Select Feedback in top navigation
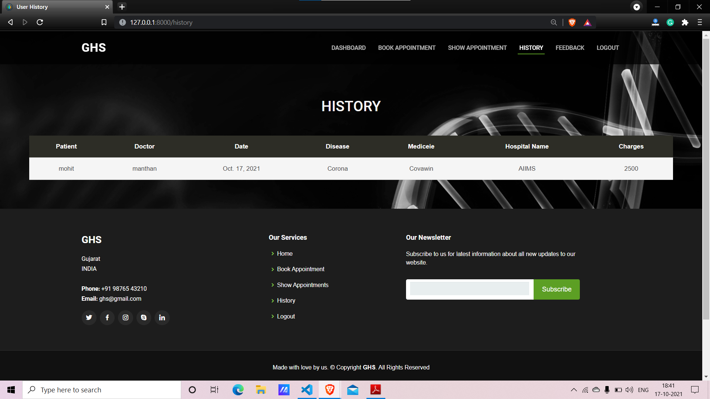Screen dimensions: 710x399 [569, 48]
